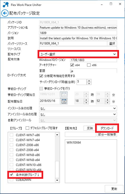Click the 反映 button

click(x=90, y=128)
